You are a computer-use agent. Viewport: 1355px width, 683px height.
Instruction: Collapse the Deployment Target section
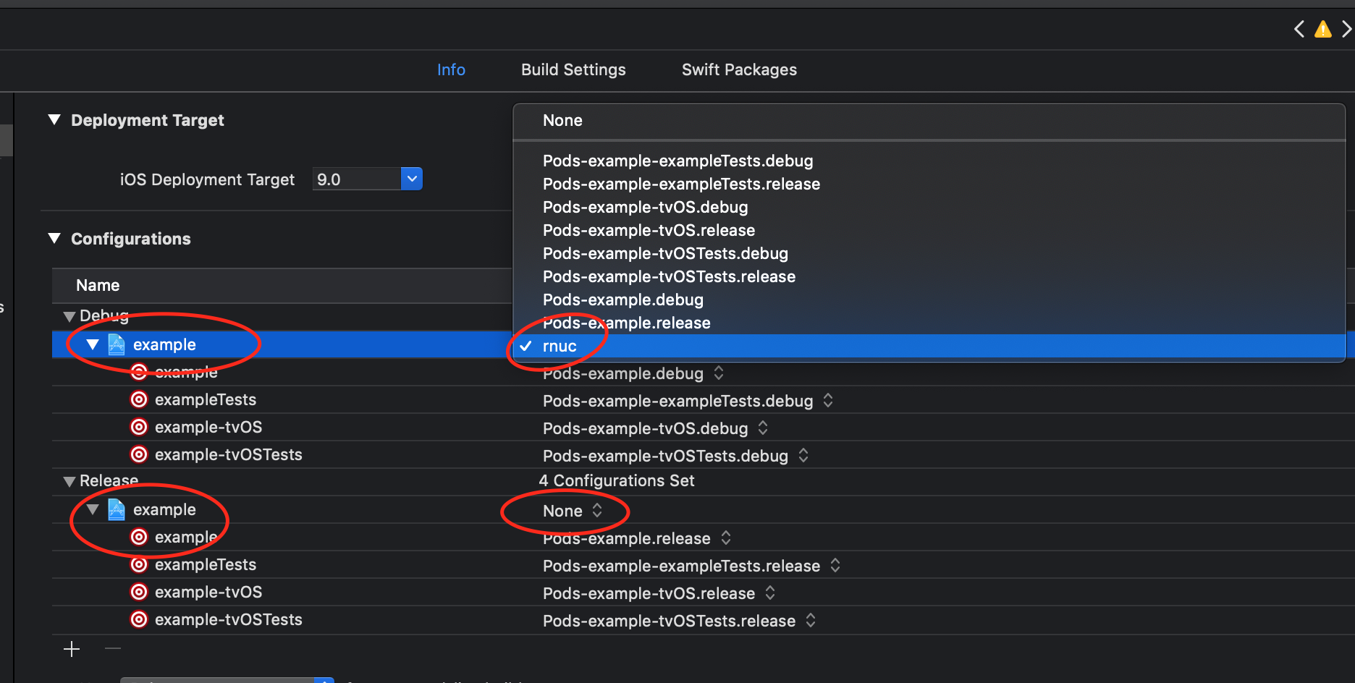pyautogui.click(x=54, y=119)
